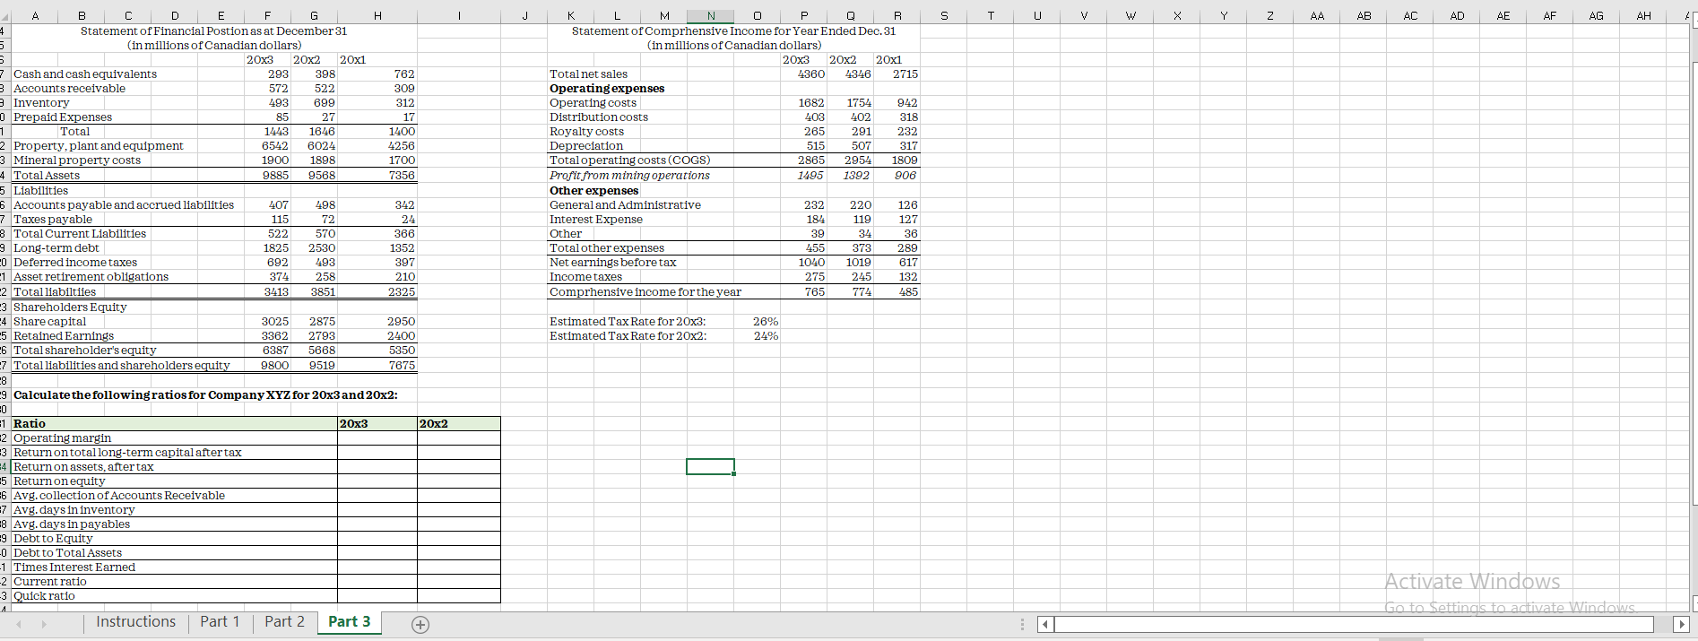Select 'Statement of Financial Postion' title cell

(x=214, y=31)
